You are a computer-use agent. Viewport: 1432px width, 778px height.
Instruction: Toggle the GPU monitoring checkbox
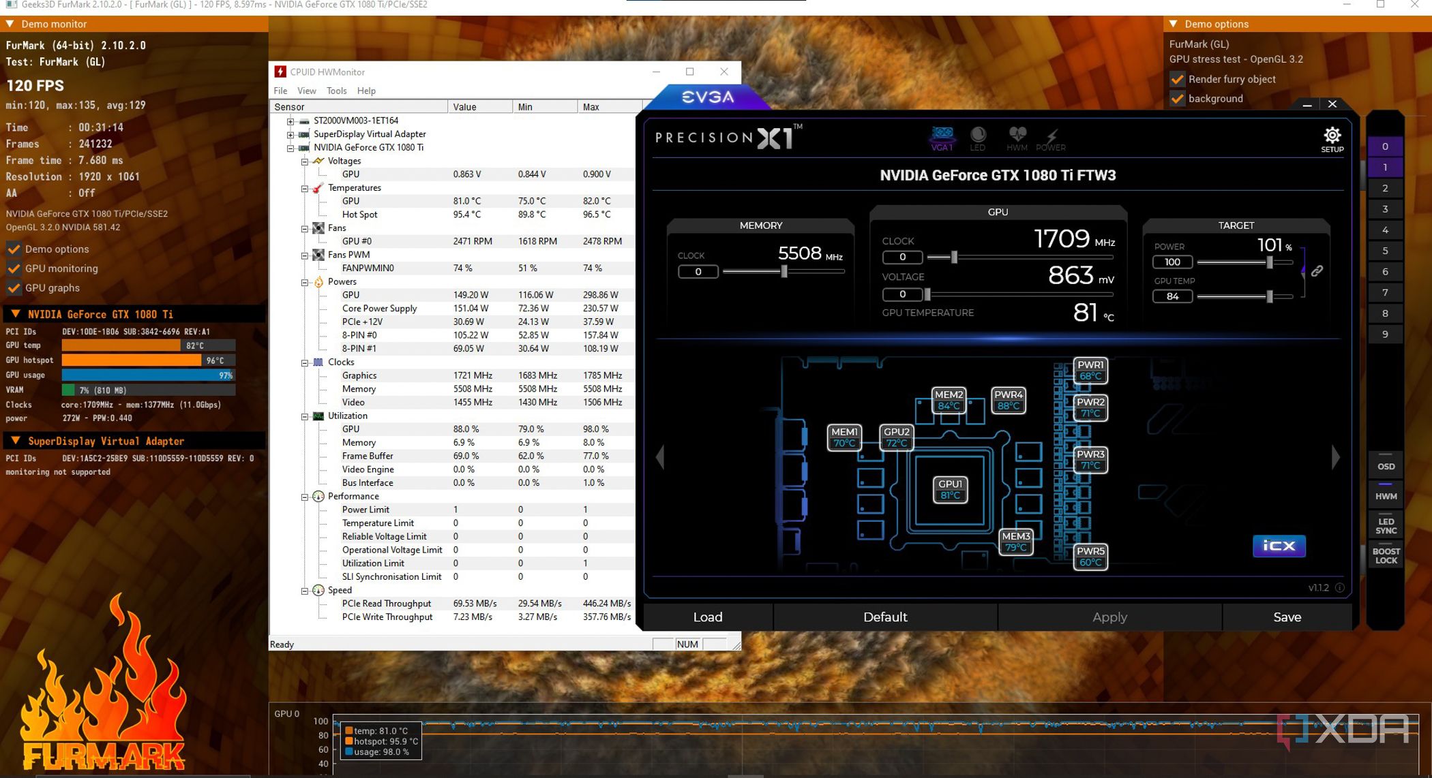pos(13,268)
